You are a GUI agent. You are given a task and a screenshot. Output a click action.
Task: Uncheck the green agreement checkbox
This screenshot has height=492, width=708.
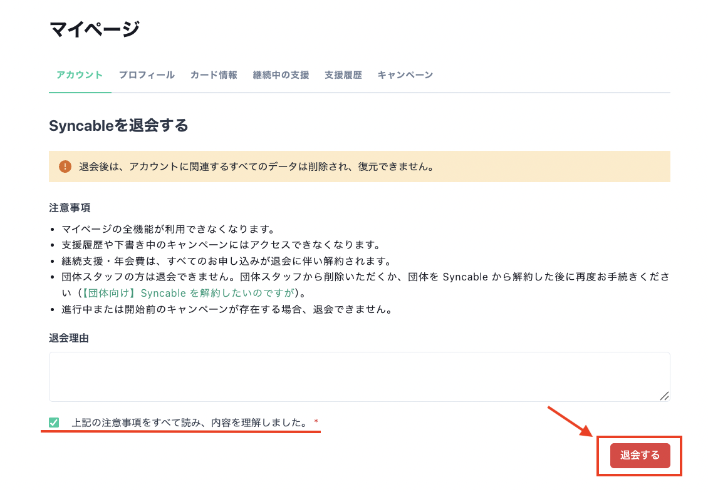54,423
